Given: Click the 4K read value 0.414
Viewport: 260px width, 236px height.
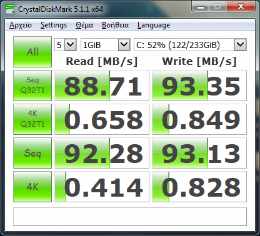Looking at the screenshot, I should click(102, 187).
